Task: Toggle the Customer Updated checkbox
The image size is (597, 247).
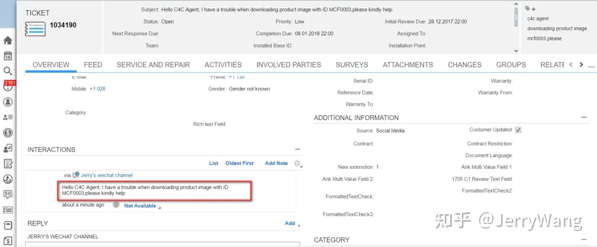Action: [518, 130]
